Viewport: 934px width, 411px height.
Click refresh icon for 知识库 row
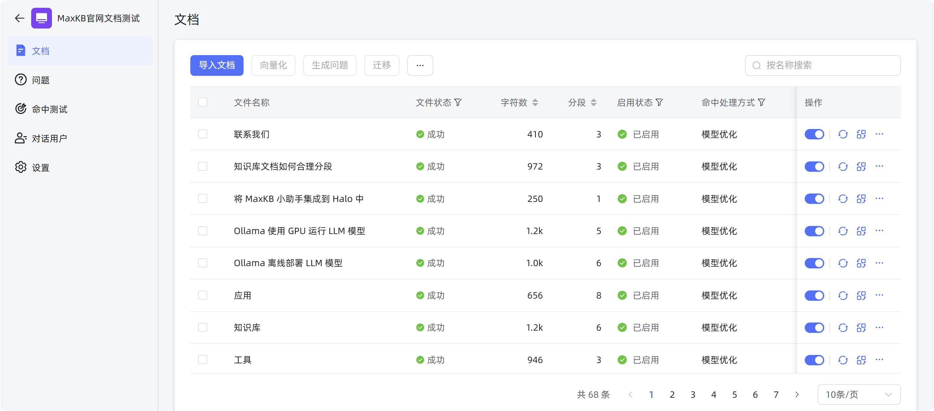[x=843, y=327]
